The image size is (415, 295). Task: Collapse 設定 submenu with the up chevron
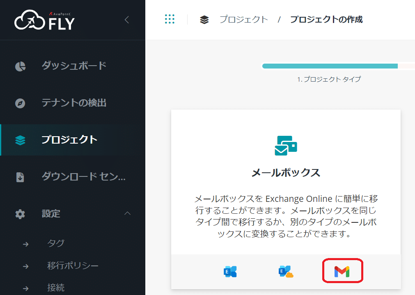(127, 213)
